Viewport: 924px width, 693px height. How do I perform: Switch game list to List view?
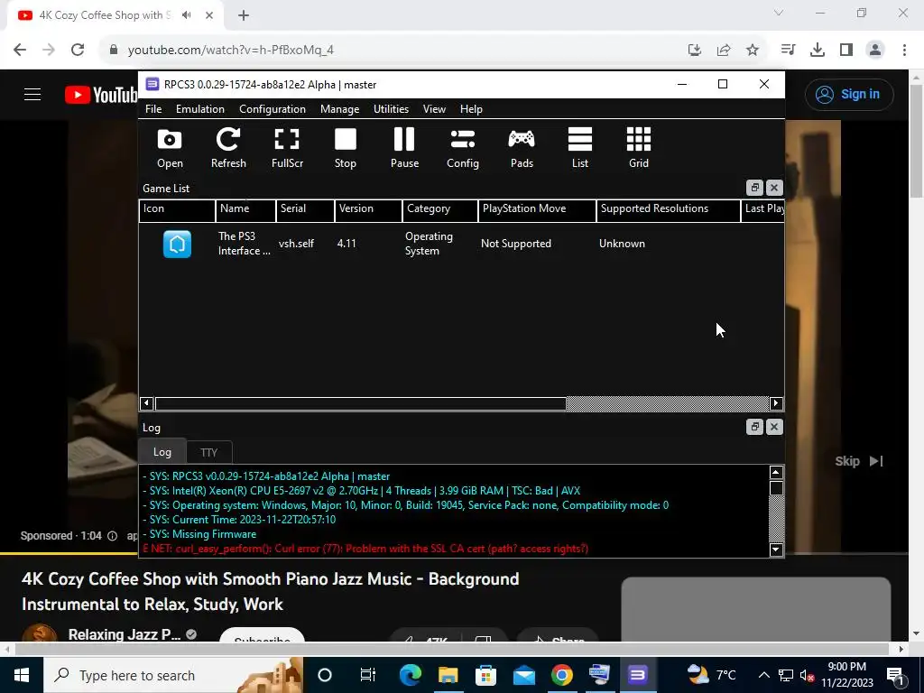point(580,149)
